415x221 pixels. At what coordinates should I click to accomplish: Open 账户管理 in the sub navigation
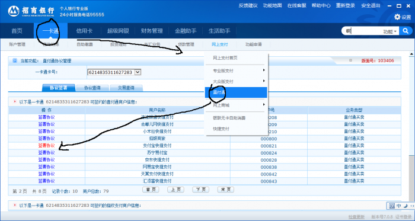click(17, 44)
